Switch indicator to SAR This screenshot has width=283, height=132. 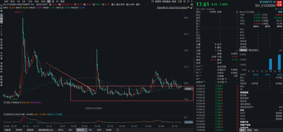(99, 130)
